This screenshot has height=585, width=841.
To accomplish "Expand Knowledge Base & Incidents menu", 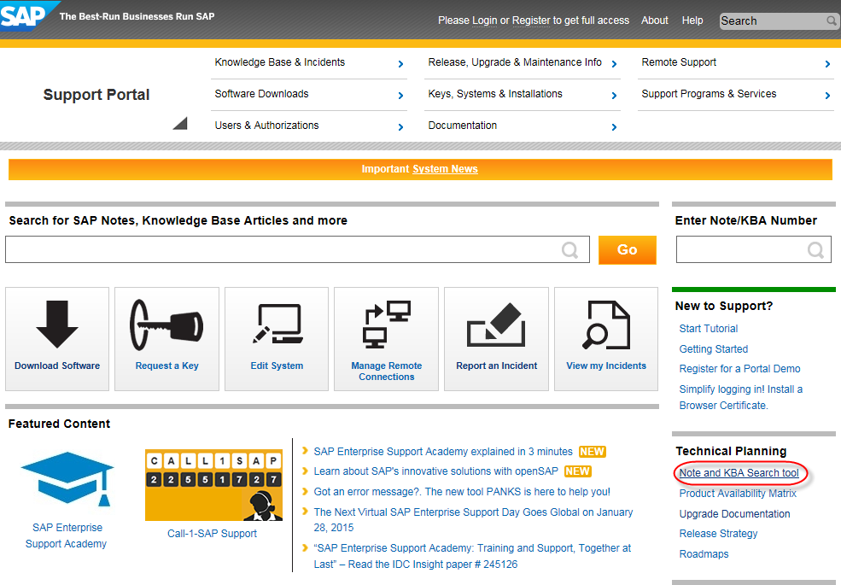I will [x=400, y=64].
